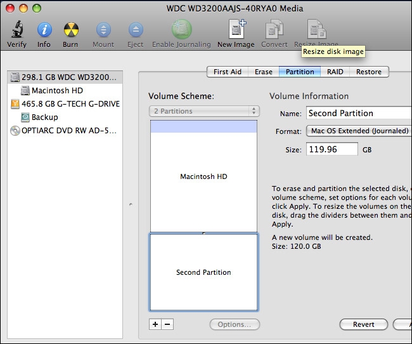Click the Burn disc icon
Viewport: 412px width, 344px height.
(71, 29)
